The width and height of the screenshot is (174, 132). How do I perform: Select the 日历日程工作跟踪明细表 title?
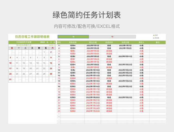click(32, 37)
